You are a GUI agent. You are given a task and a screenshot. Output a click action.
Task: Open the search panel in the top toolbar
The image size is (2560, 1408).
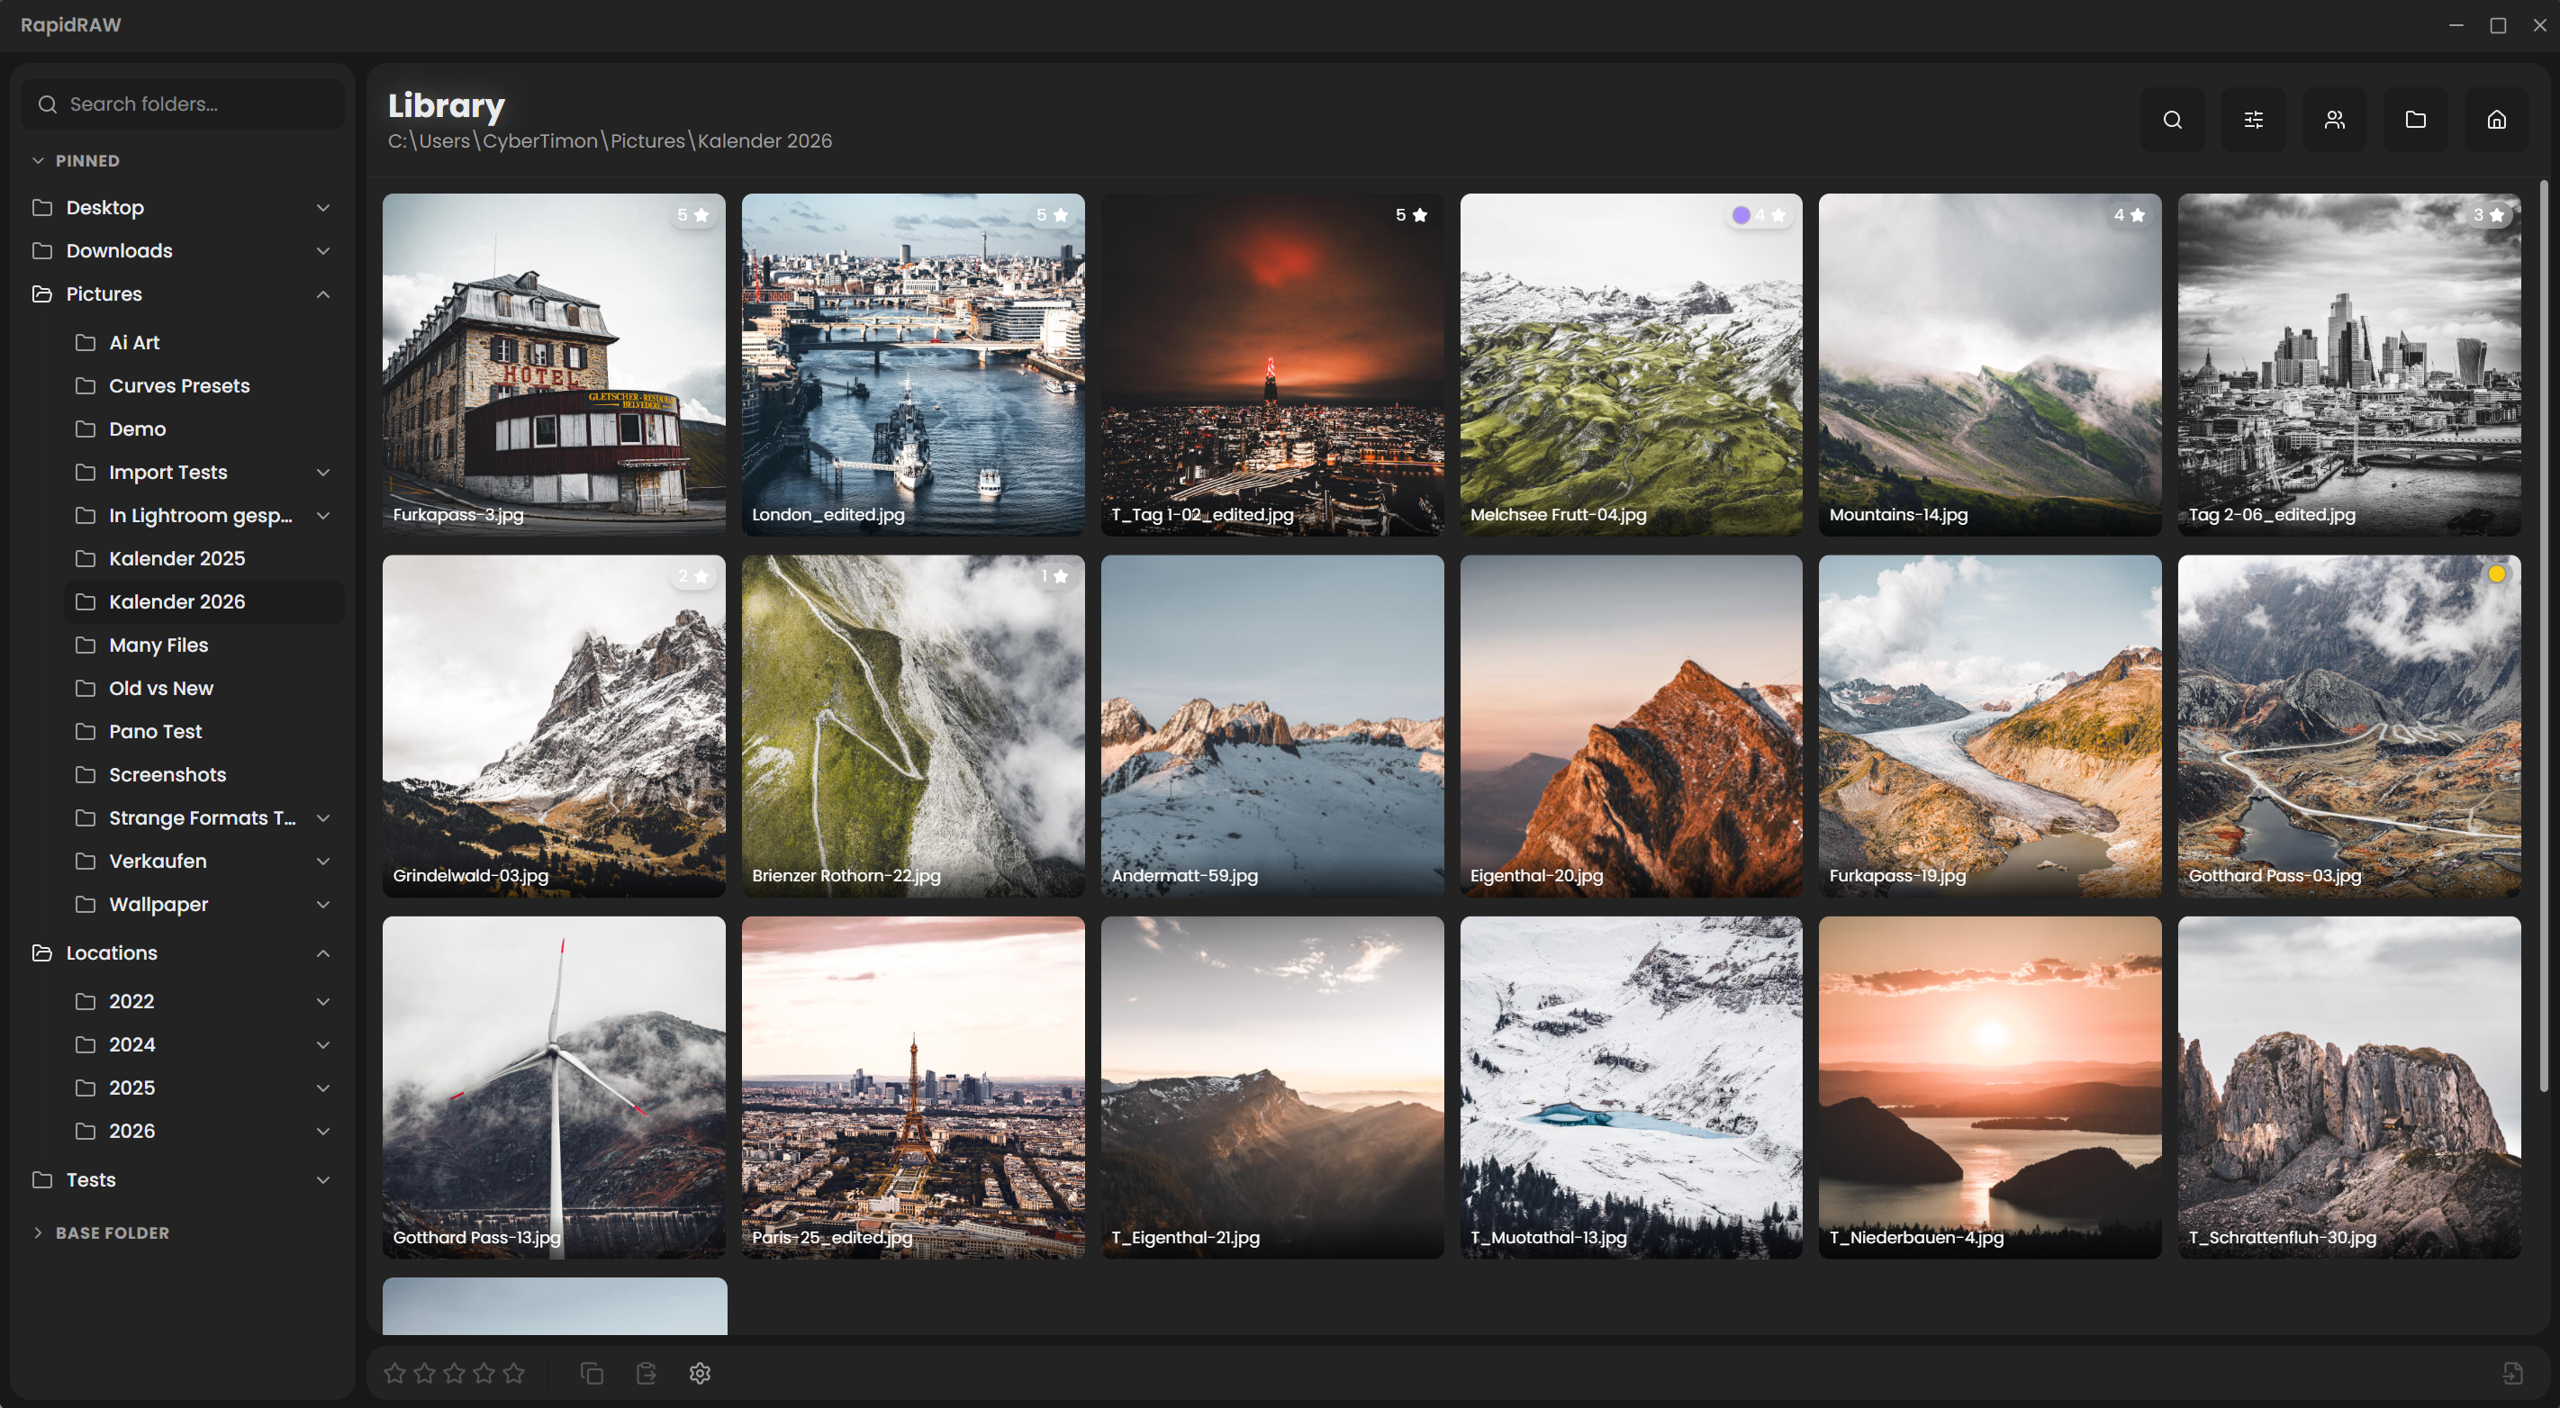coord(2171,119)
